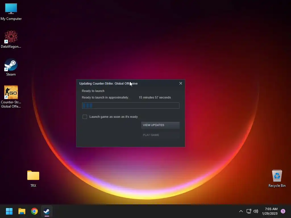Click the PLAY GAME button
291x218 pixels.
click(x=160, y=135)
